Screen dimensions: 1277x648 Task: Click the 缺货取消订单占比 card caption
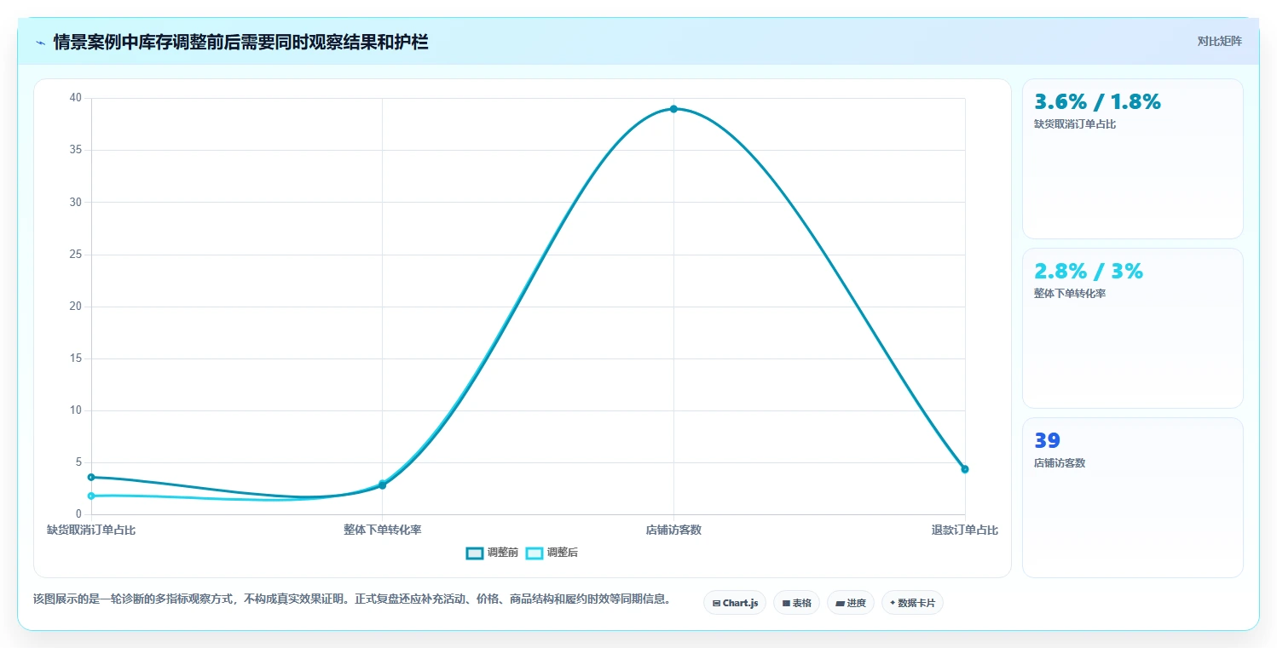pos(1075,124)
